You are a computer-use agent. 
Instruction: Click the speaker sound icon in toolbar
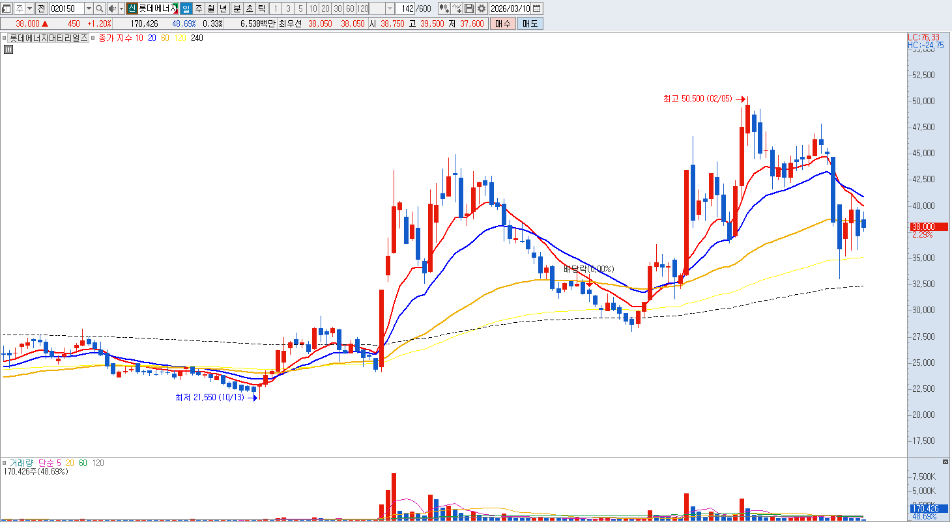coord(111,8)
